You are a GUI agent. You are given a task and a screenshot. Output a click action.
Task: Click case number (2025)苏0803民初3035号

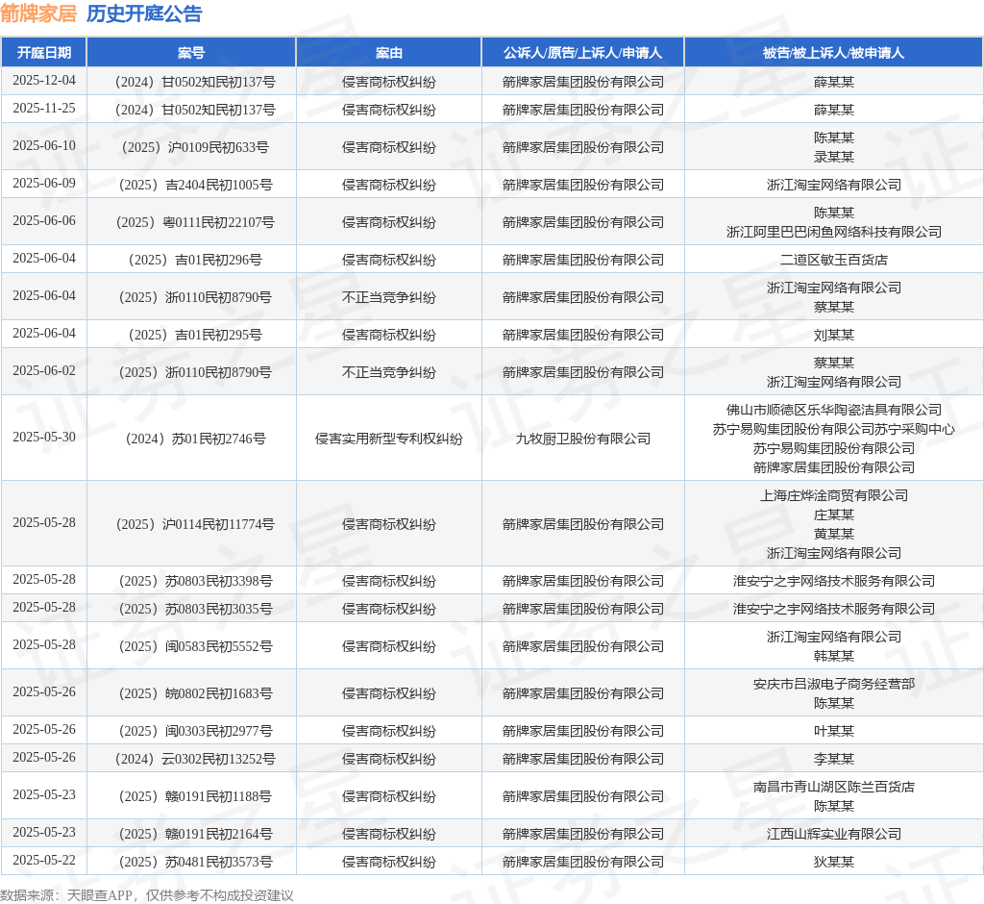(x=195, y=609)
